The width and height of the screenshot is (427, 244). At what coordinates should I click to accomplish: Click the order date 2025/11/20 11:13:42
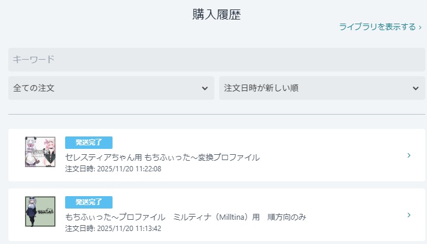[113, 229]
